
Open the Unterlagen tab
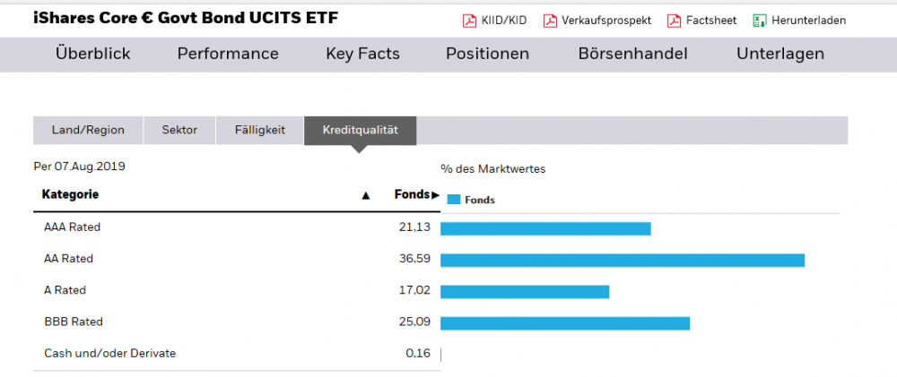[x=779, y=54]
